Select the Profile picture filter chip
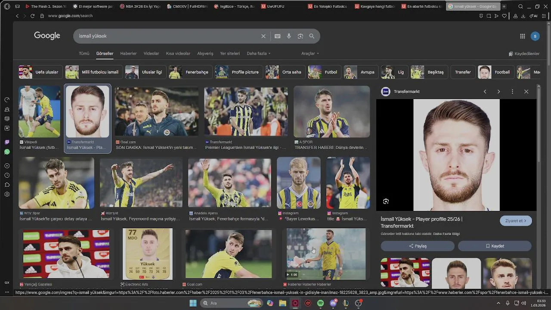 click(238, 72)
